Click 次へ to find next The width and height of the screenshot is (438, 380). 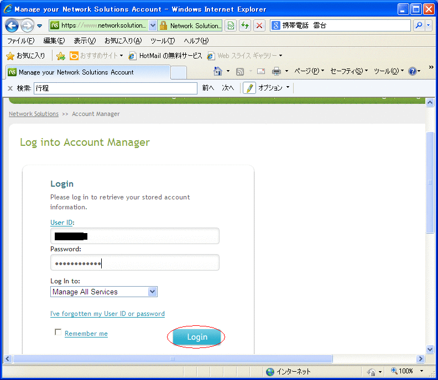tap(228, 88)
